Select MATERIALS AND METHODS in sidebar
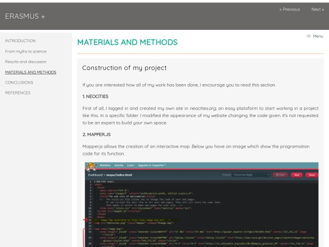329x247 pixels. 30,72
